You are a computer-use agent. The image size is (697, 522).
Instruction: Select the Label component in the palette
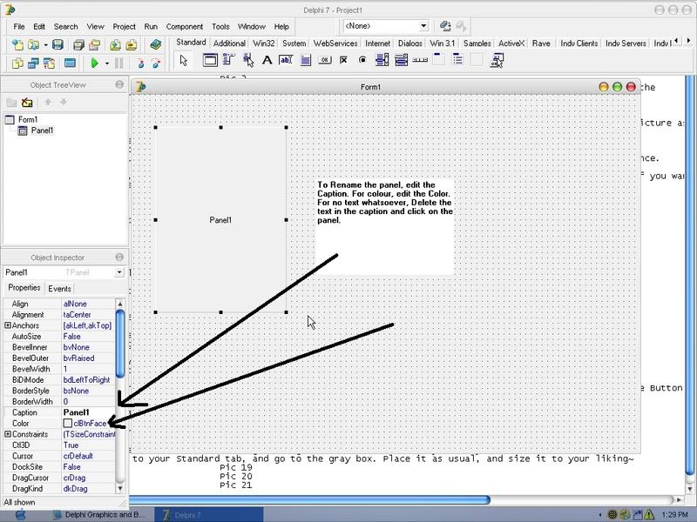(x=267, y=60)
